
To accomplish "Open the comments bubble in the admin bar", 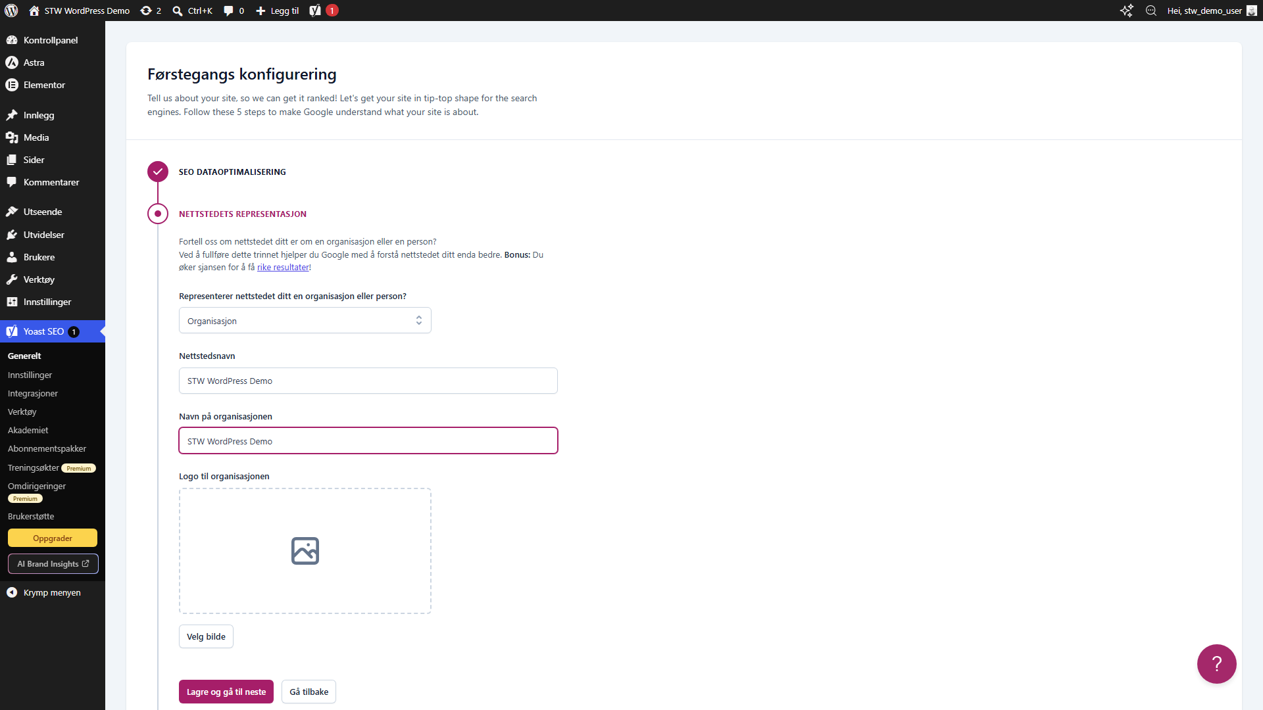I will (234, 11).
